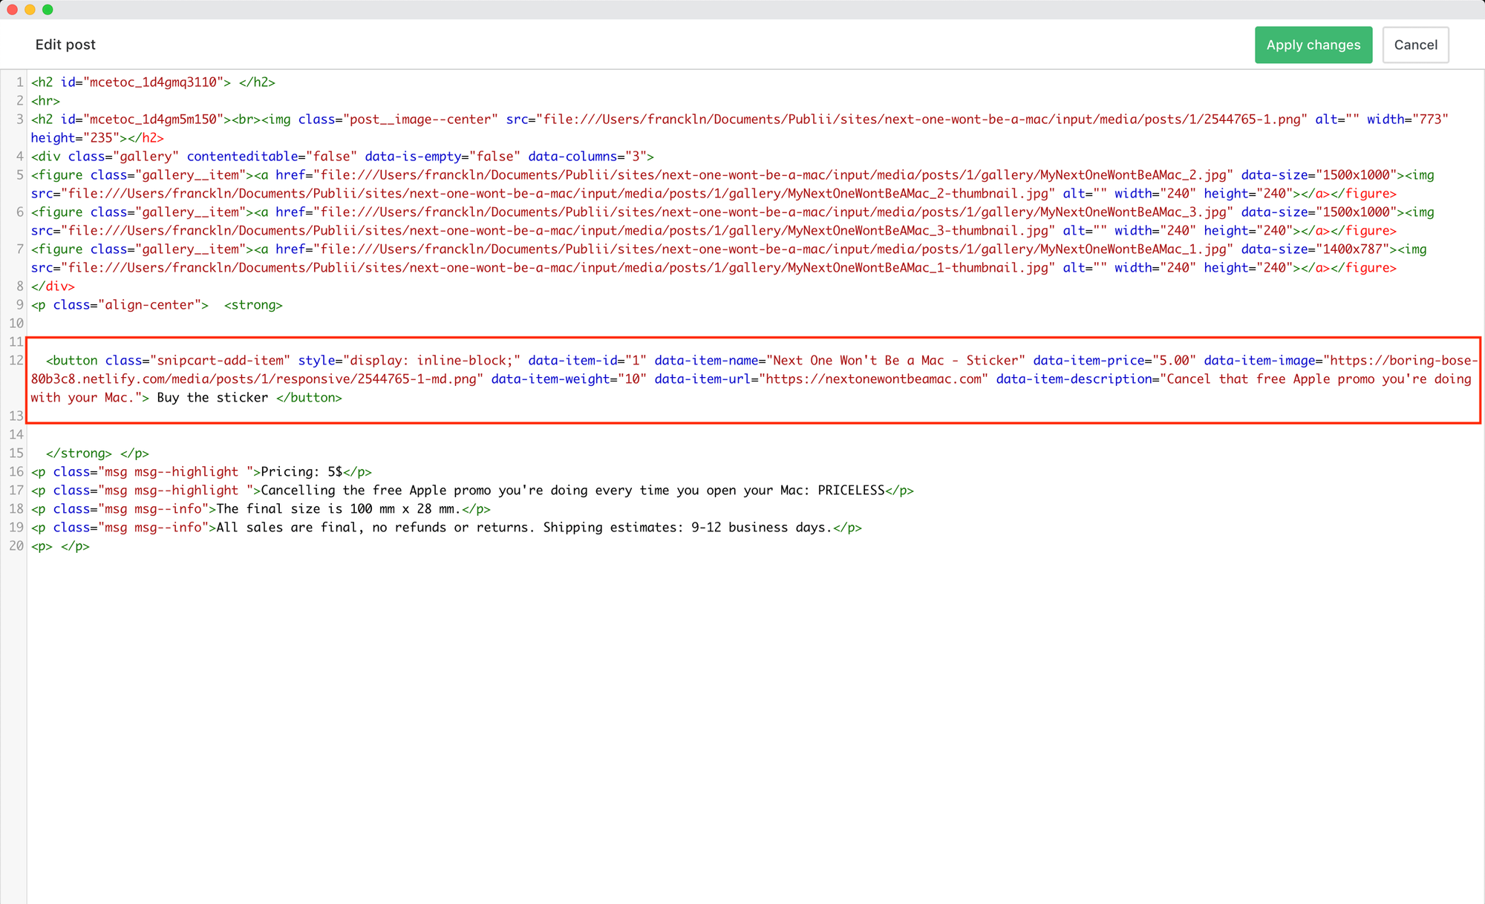
Task: Click the class value "align-center"
Action: (149, 305)
